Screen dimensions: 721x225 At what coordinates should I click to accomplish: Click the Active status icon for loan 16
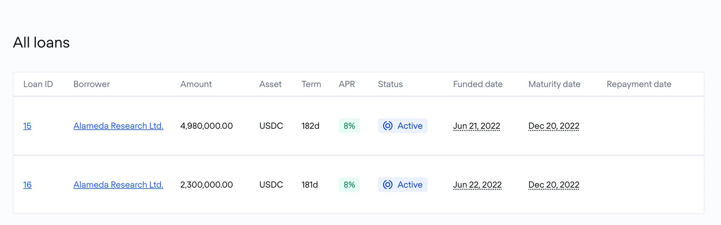click(x=388, y=185)
